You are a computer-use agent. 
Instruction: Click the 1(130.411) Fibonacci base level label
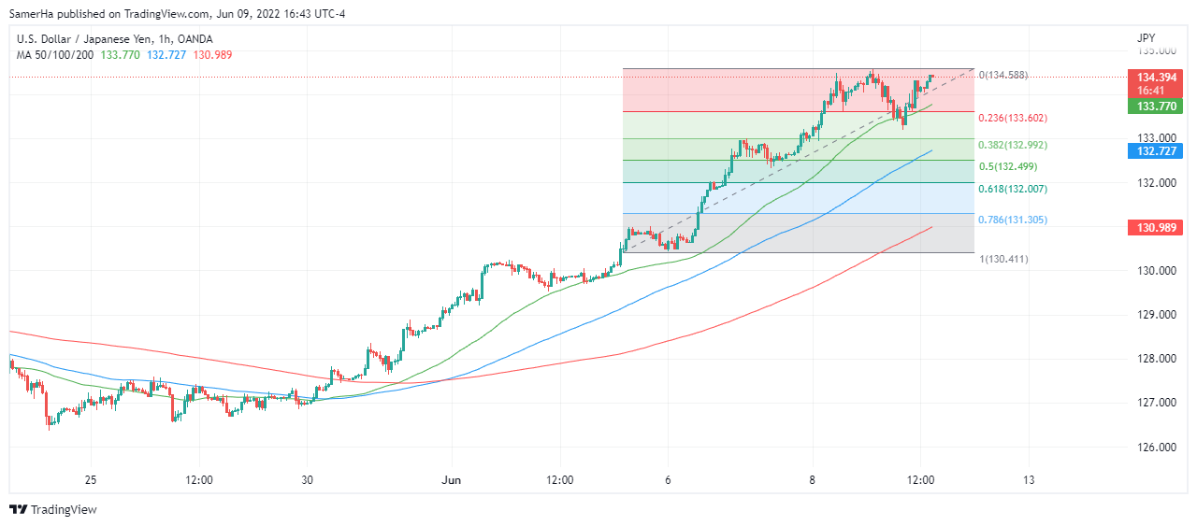coord(1003,259)
